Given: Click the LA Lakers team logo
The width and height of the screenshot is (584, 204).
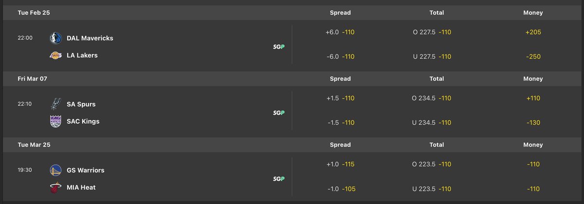Looking at the screenshot, I should 55,55.
